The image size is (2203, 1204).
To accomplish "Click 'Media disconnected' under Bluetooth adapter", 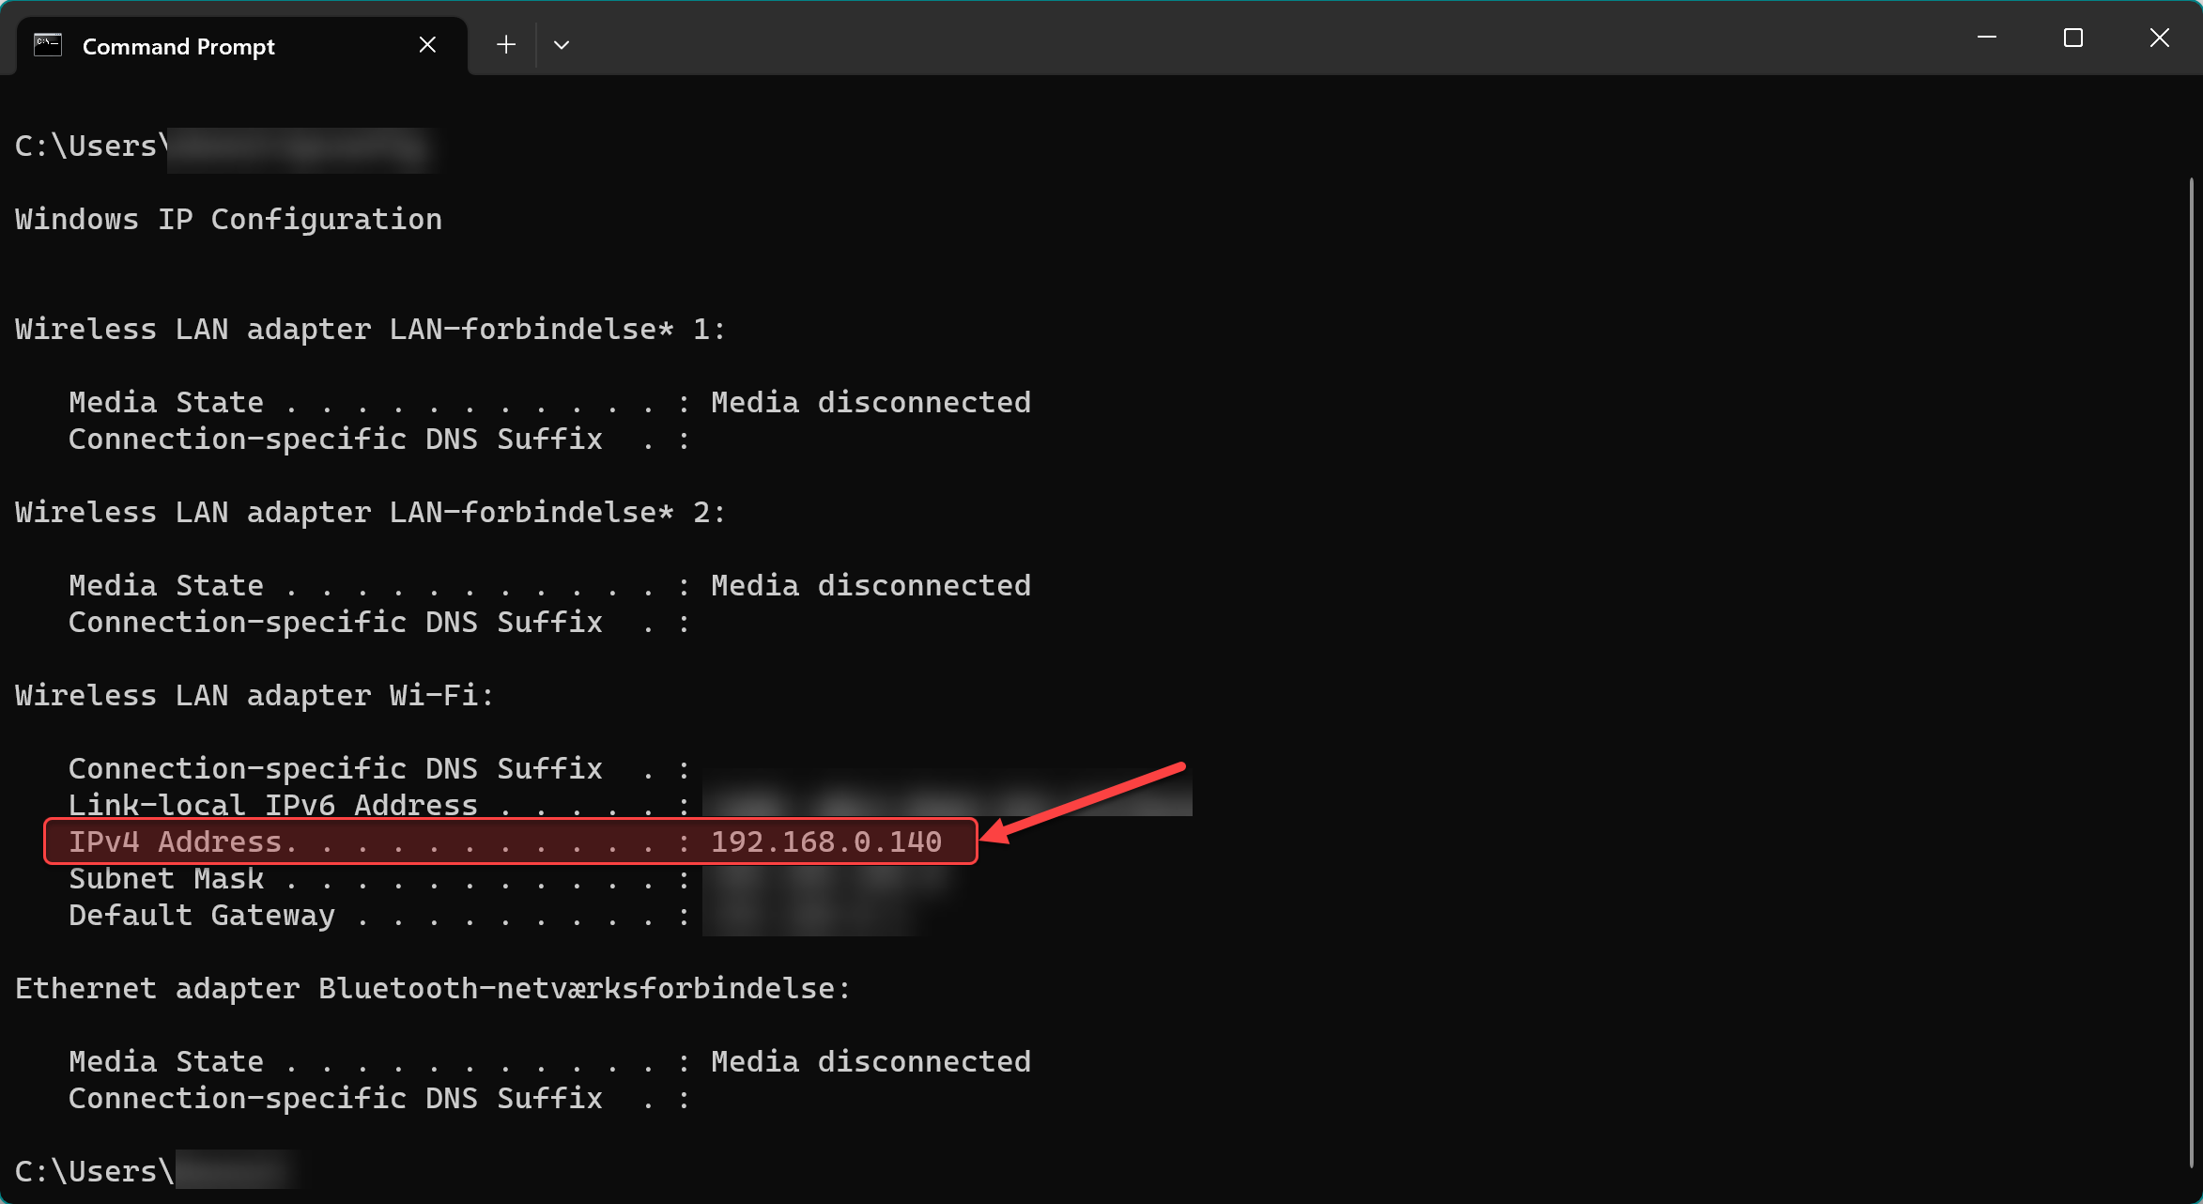I will (870, 1061).
